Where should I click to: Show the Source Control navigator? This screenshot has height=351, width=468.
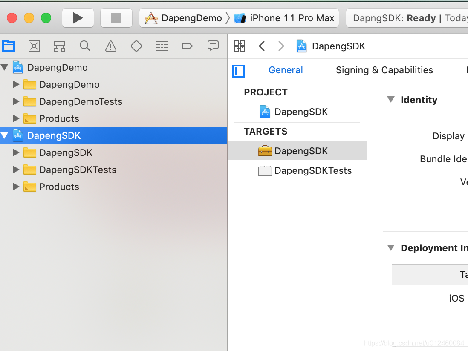point(34,46)
